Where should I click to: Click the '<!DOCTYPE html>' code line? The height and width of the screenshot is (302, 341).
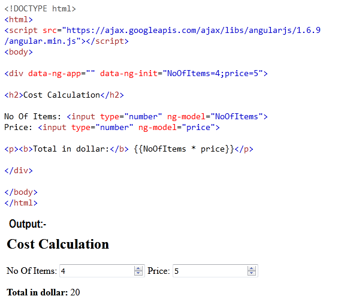click(40, 9)
